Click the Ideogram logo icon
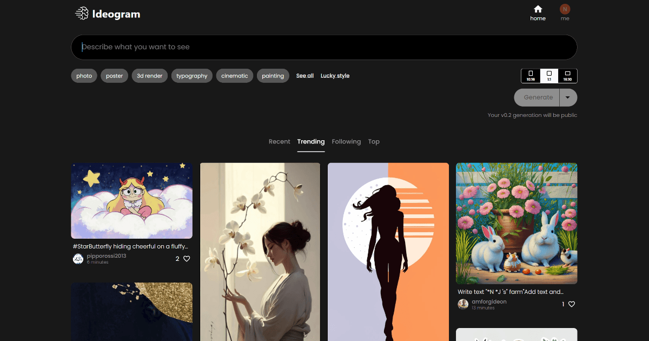 pos(83,12)
